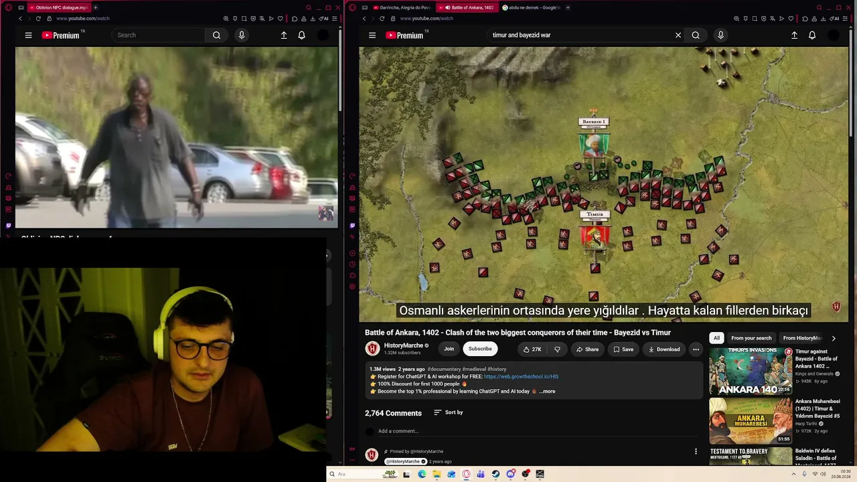Go back in the right browser window
This screenshot has width=857, height=482.
click(x=364, y=19)
